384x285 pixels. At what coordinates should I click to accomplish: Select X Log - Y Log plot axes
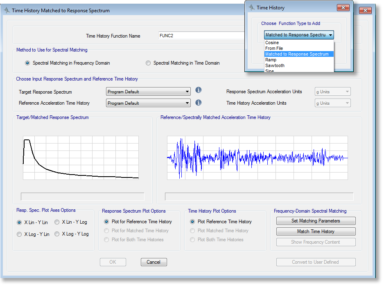[x=57, y=234]
